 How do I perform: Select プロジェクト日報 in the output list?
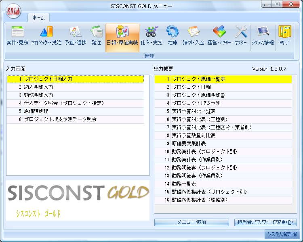[223, 87]
